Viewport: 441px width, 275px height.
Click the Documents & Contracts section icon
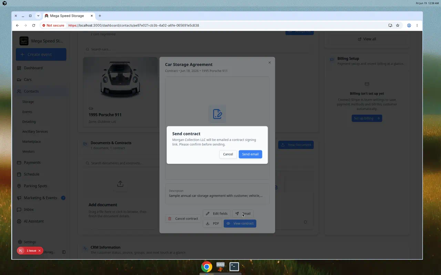click(x=85, y=144)
